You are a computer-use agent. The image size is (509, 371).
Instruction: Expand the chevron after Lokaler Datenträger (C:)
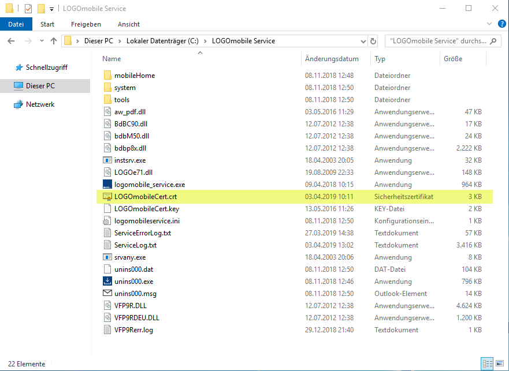pyautogui.click(x=205, y=41)
